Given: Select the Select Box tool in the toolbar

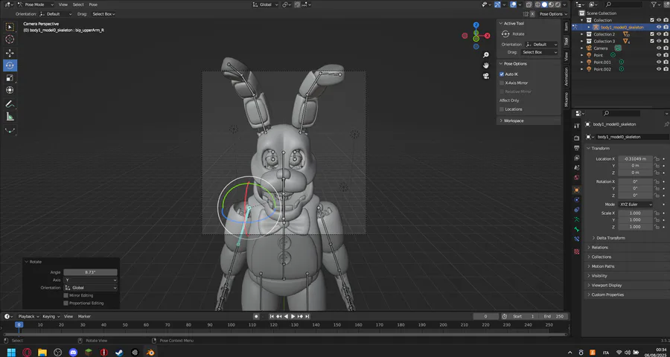Looking at the screenshot, I should 10,27.
